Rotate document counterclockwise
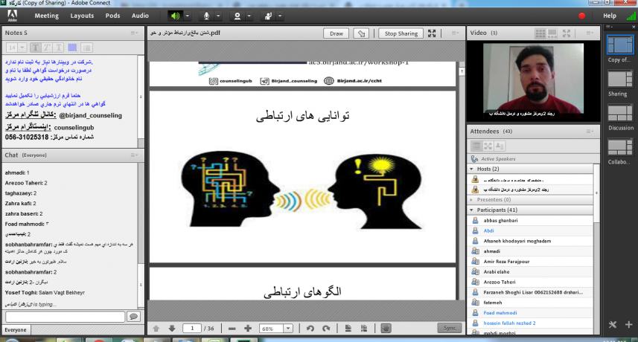Image resolution: width=638 pixels, height=342 pixels. click(310, 328)
